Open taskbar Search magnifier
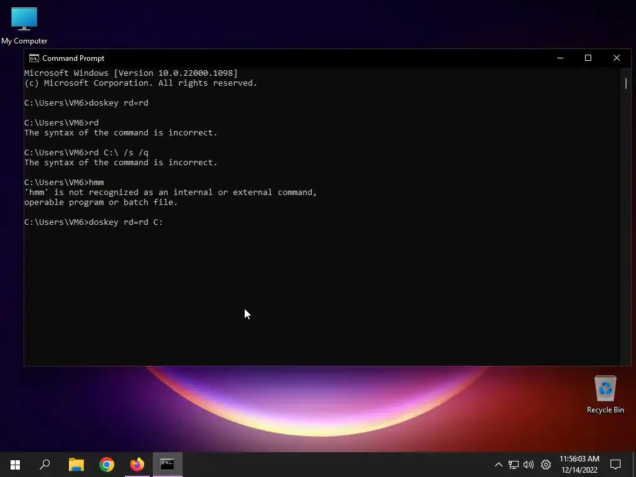The image size is (636, 477). (x=45, y=465)
